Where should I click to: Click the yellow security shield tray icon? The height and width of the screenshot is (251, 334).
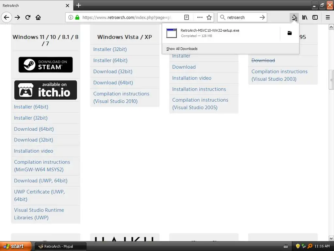click(x=298, y=246)
